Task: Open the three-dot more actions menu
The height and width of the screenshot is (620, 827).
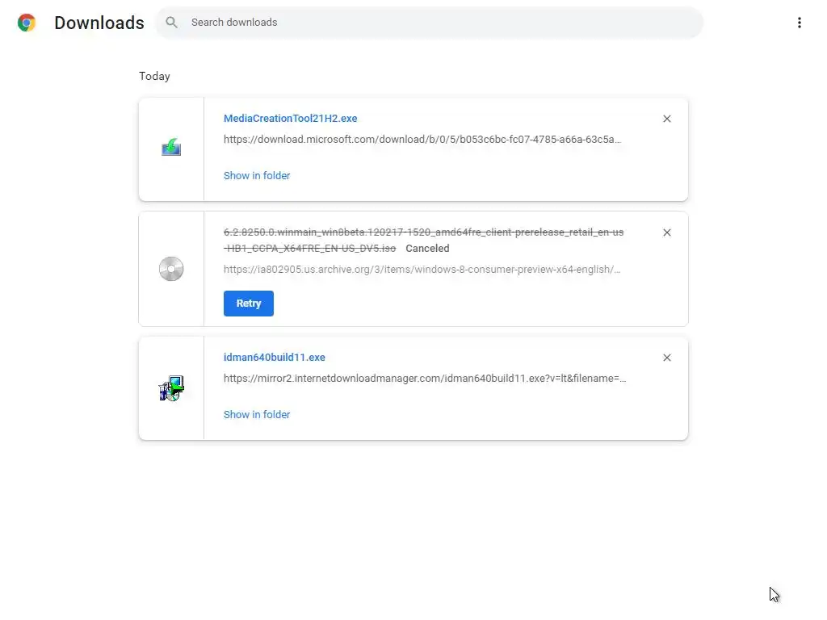Action: pos(799,23)
